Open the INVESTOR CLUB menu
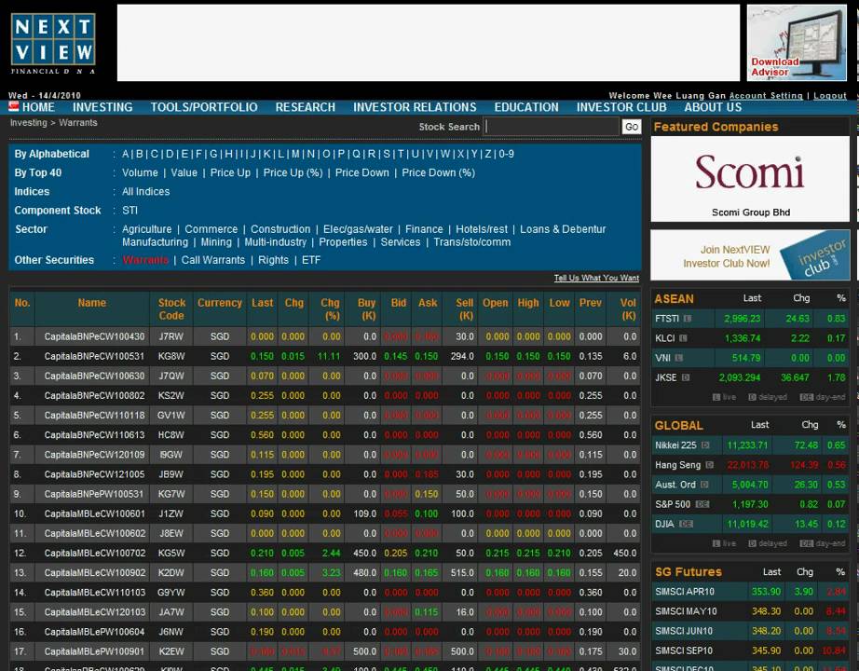Screen dimensions: 859x671 [621, 107]
